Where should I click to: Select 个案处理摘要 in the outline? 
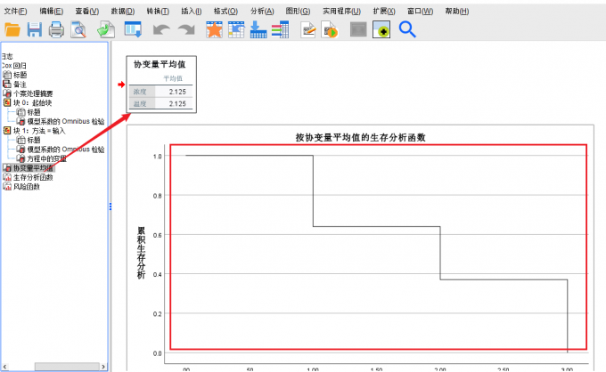point(33,93)
